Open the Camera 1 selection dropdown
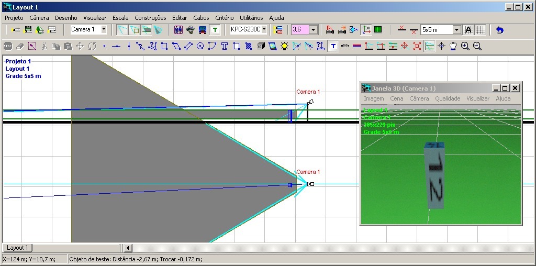Viewport: 536px width, 266px height. click(x=104, y=30)
